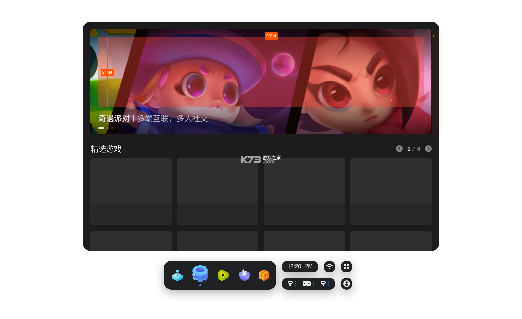Go to previous page of 精选游戏

(399, 149)
